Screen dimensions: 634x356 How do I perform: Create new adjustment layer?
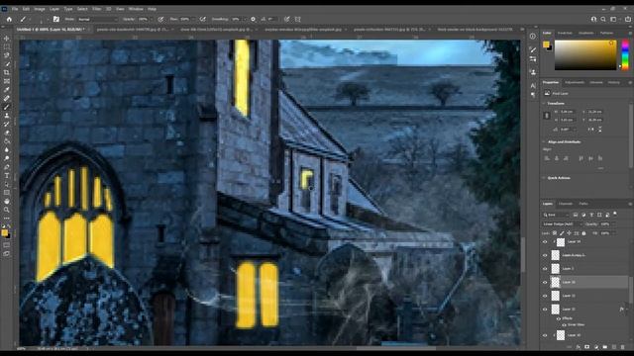tap(596, 347)
